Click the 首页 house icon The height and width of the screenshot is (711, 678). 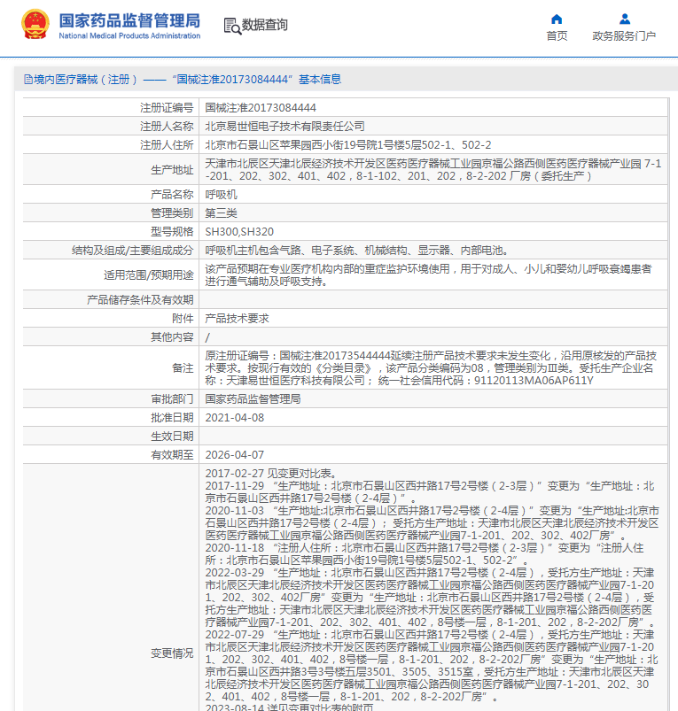tap(557, 19)
